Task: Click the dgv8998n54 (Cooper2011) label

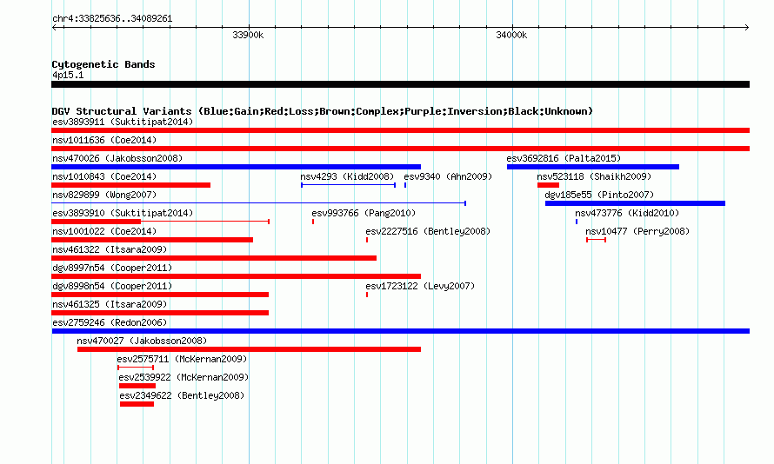Action: coord(112,286)
